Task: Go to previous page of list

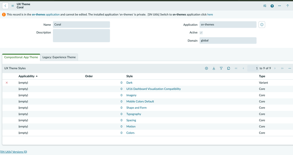Action: [243, 68]
